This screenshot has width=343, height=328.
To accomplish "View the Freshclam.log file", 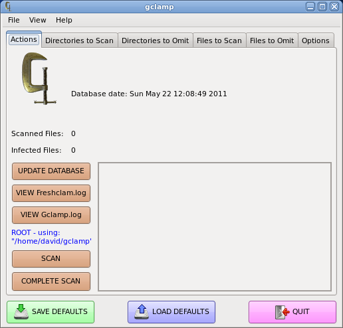I will pos(51,193).
